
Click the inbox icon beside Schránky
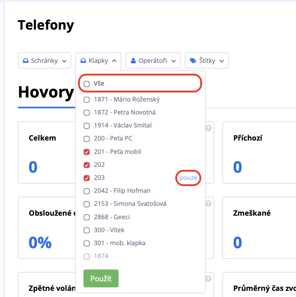26,61
